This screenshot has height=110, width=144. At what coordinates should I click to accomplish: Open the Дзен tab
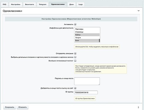click(71, 4)
